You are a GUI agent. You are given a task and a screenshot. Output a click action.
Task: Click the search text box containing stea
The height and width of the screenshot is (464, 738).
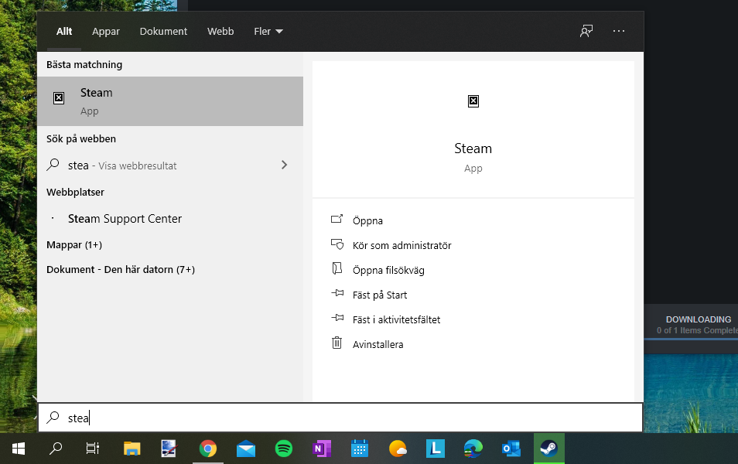[340, 418]
